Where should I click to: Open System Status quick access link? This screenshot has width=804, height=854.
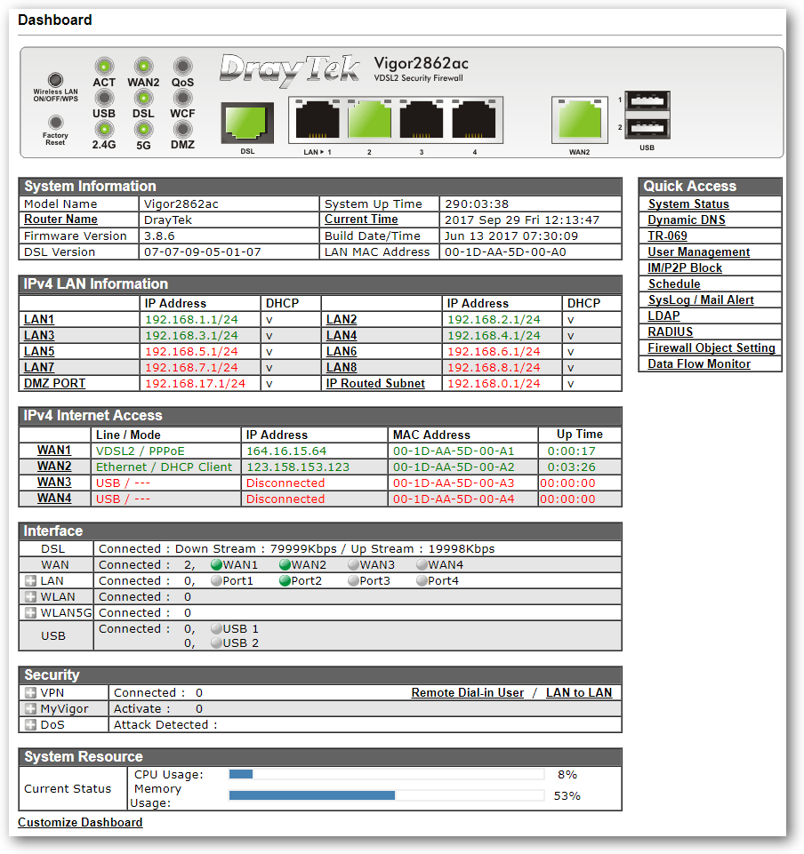688,204
